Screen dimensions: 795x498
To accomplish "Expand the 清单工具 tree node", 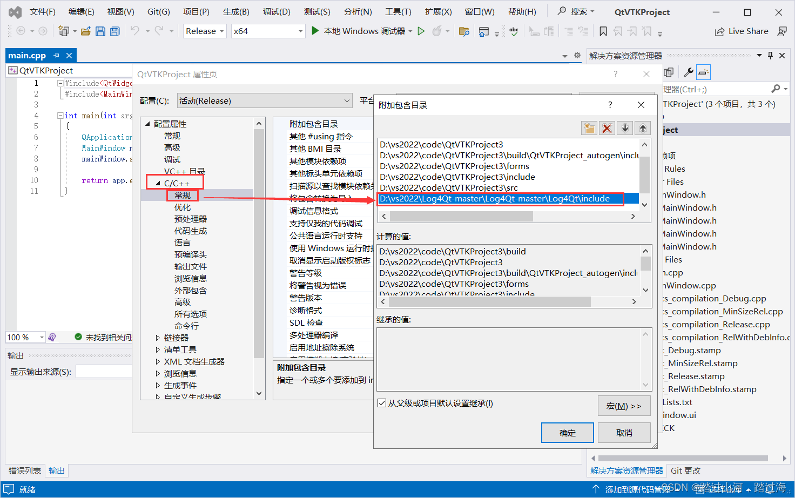I will (x=158, y=349).
